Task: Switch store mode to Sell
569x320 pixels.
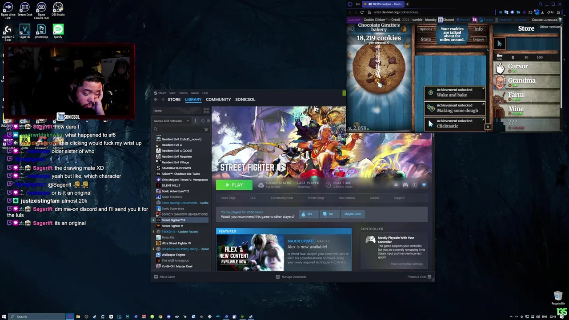Action: tap(500, 59)
